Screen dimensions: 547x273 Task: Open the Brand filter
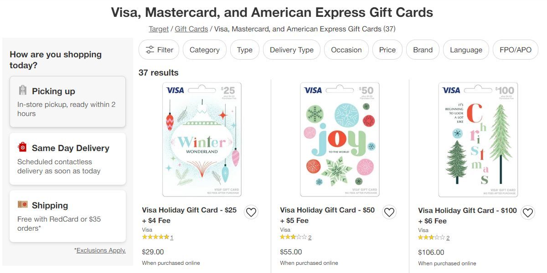(x=423, y=50)
